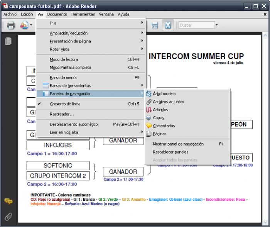Minimize the Adobe Reader window
The width and height of the screenshot is (270, 227).
[x=247, y=7]
